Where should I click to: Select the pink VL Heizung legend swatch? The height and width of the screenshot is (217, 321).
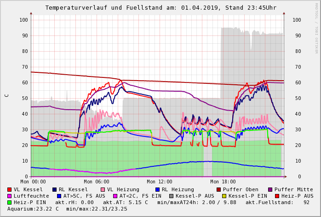pyautogui.click(x=103, y=189)
